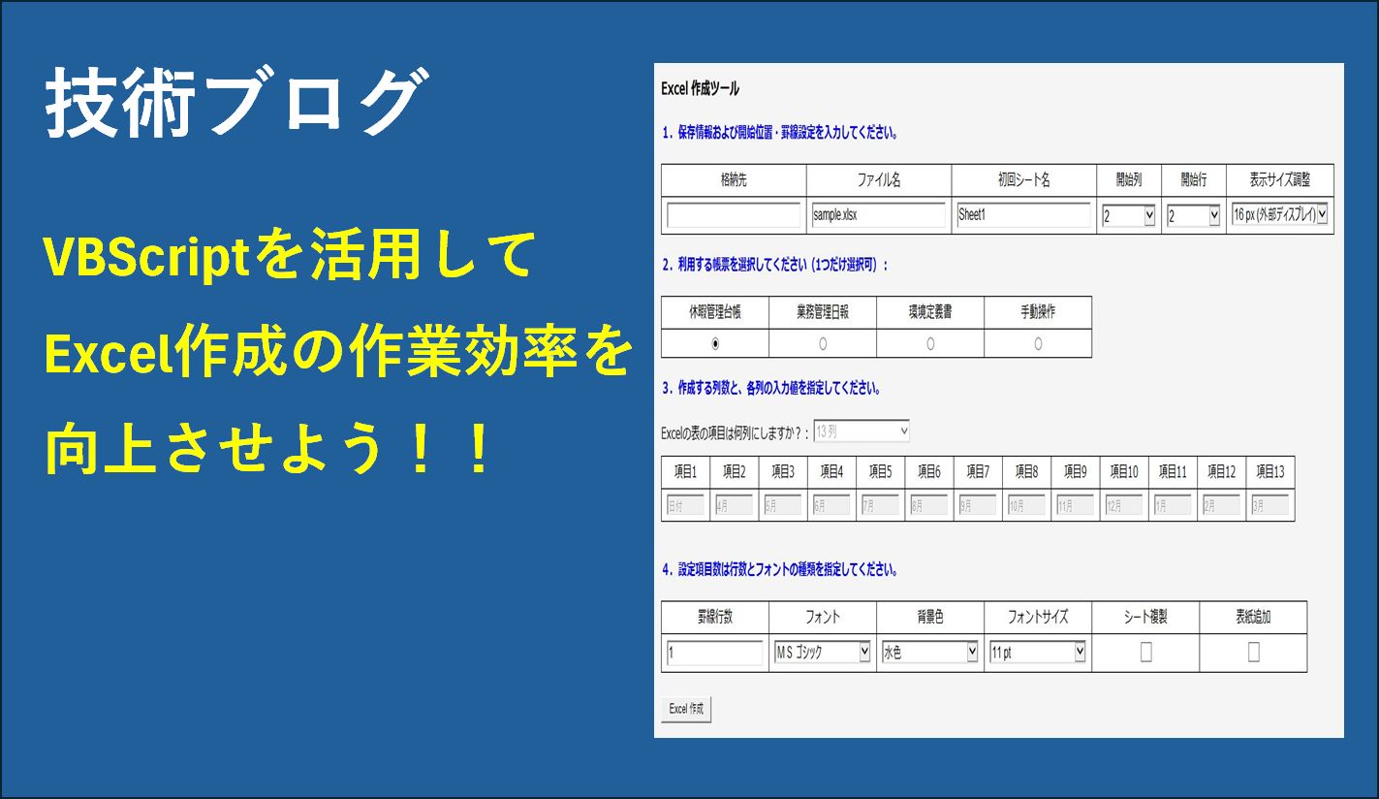The width and height of the screenshot is (1379, 799).
Task: Expand the 表示サイズ調整 dropdown
Action: (1279, 215)
